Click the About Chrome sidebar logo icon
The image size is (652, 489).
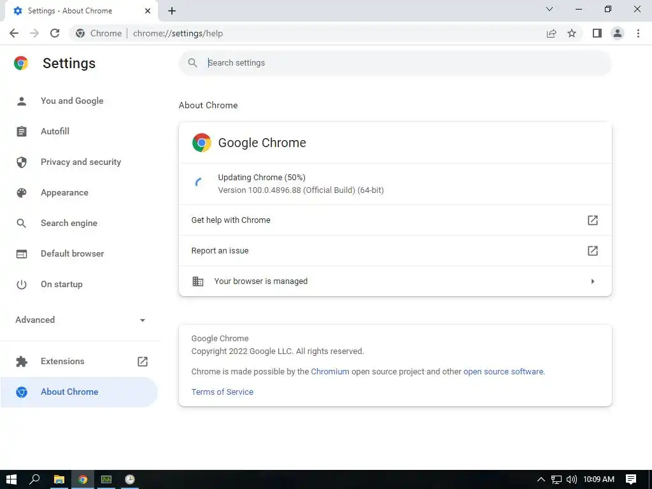pyautogui.click(x=22, y=392)
